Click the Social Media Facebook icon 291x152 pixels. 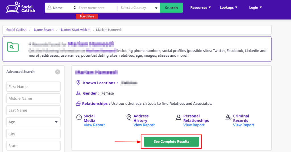[x=79, y=117]
